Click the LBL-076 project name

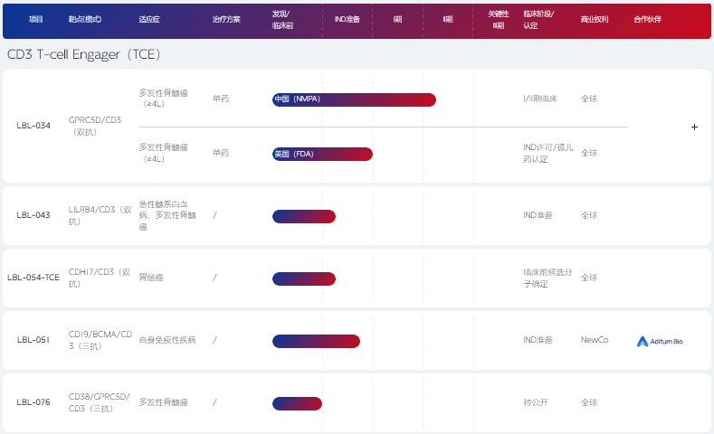(x=33, y=402)
